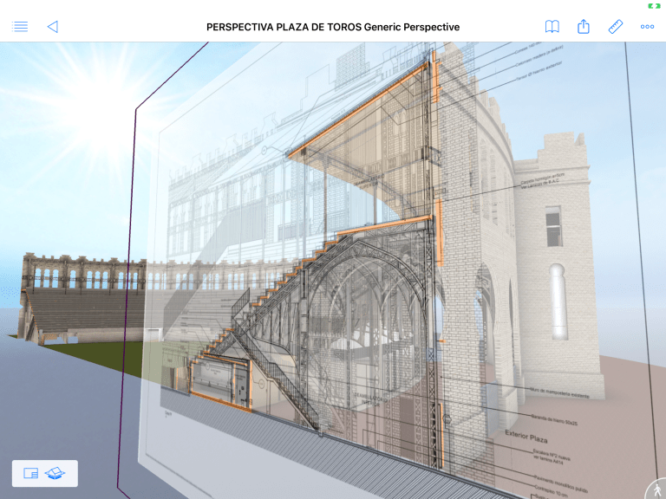
Task: Switch to the 2D layout view icon
Action: [31, 473]
